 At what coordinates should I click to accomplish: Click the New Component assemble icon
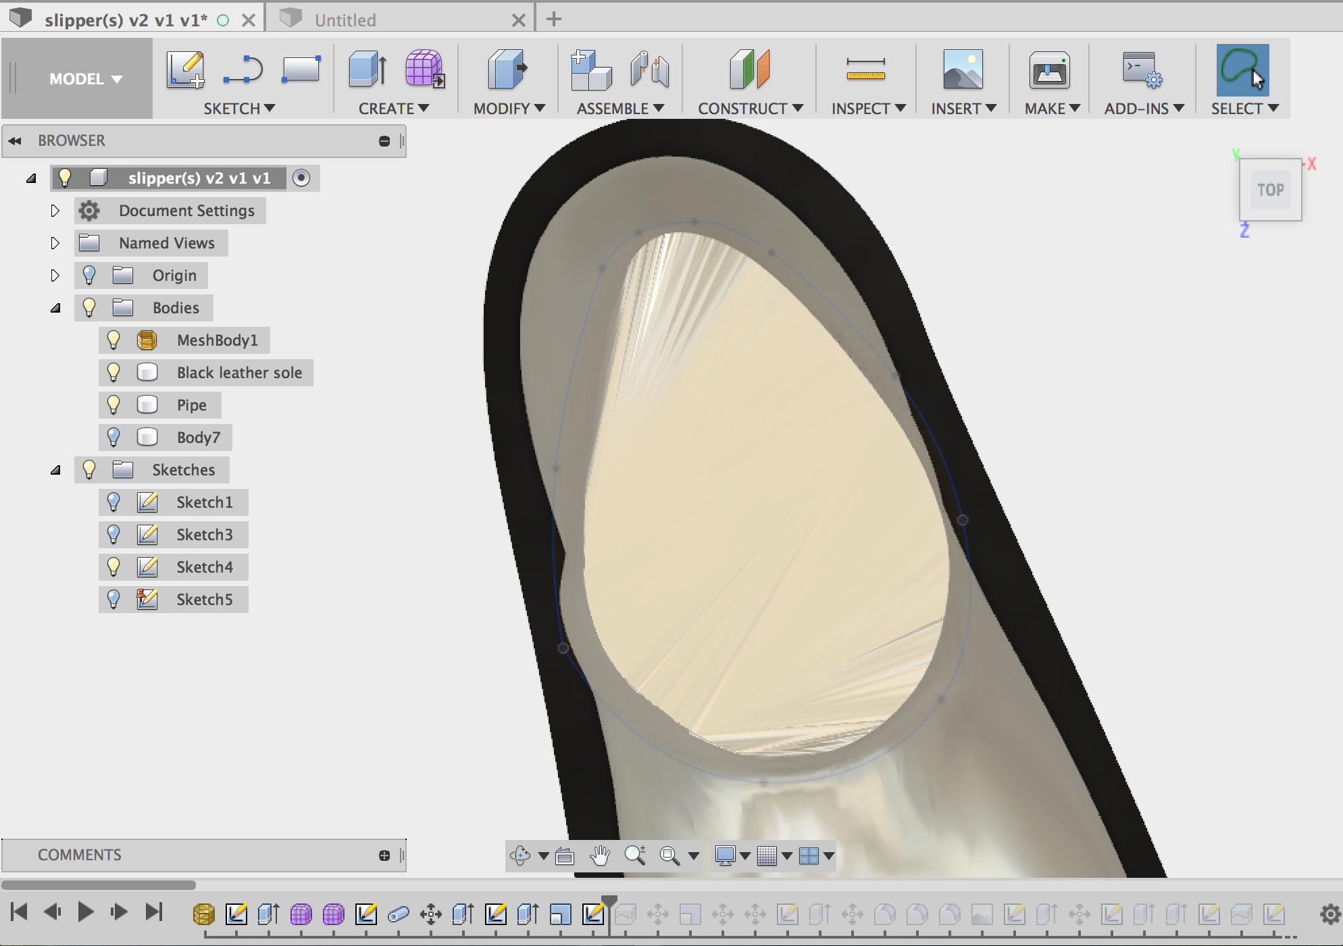[x=590, y=70]
